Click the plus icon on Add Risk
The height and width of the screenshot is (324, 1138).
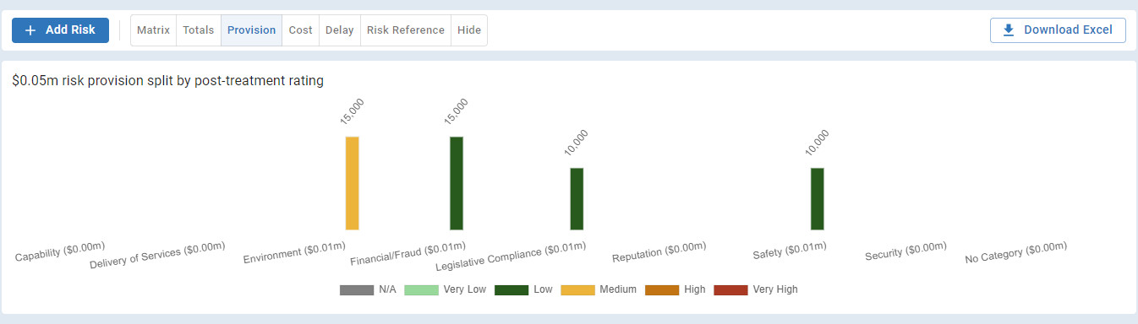[x=30, y=30]
